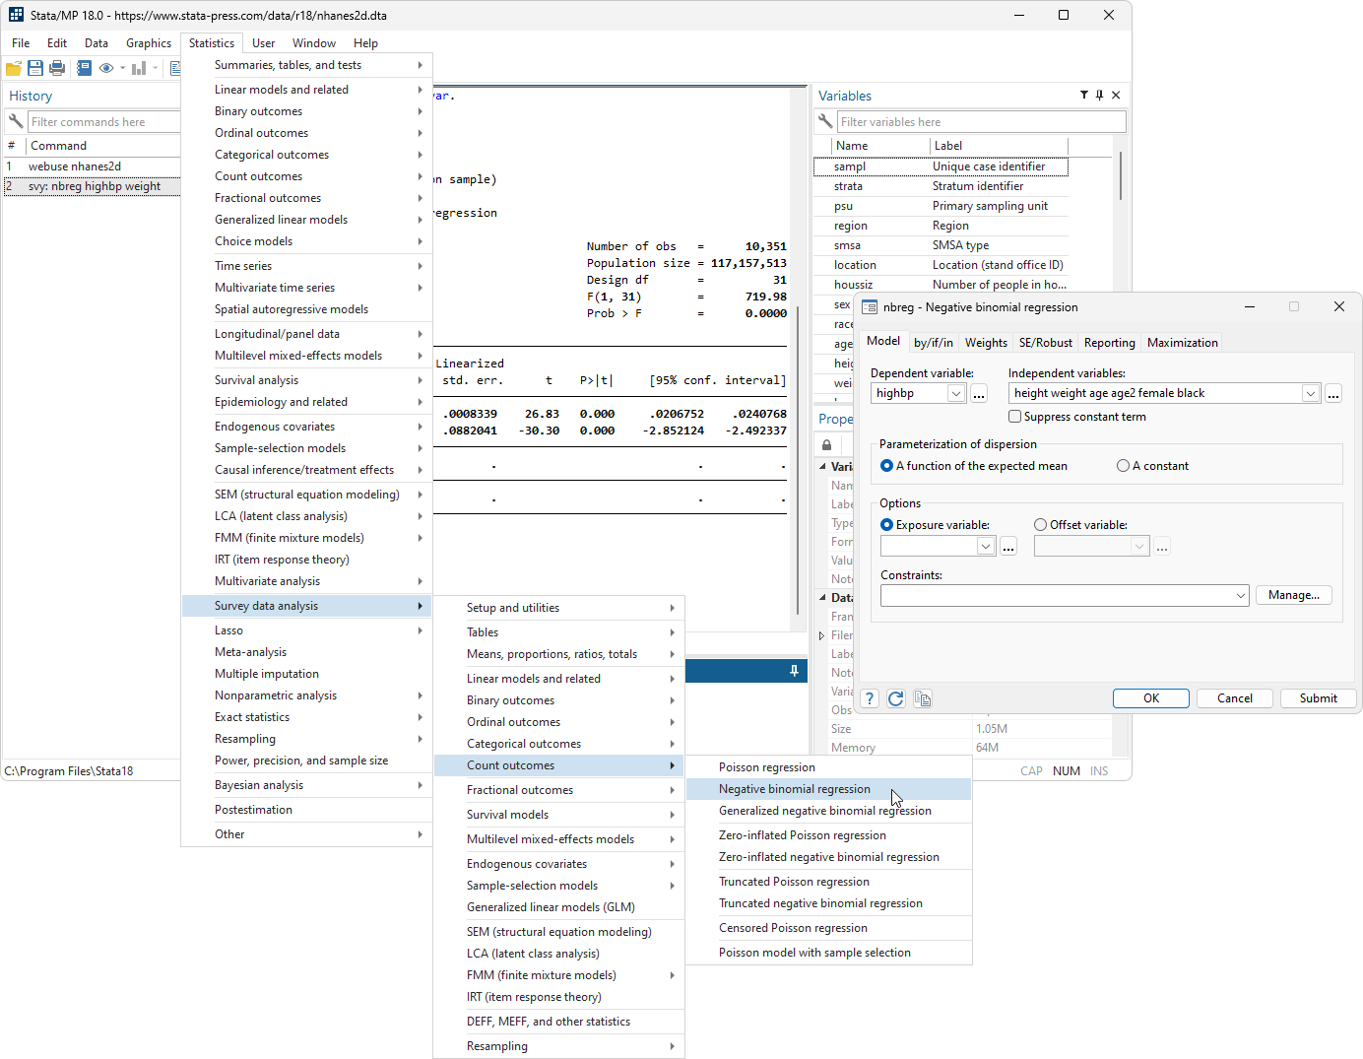The height and width of the screenshot is (1059, 1363).
Task: Switch to the Maximization tab
Action: tap(1183, 343)
